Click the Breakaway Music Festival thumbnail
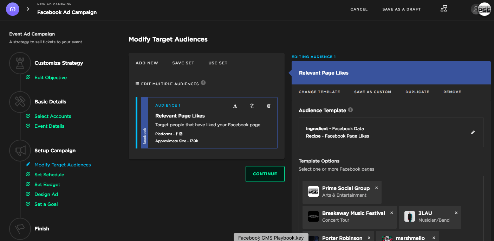 click(x=313, y=216)
